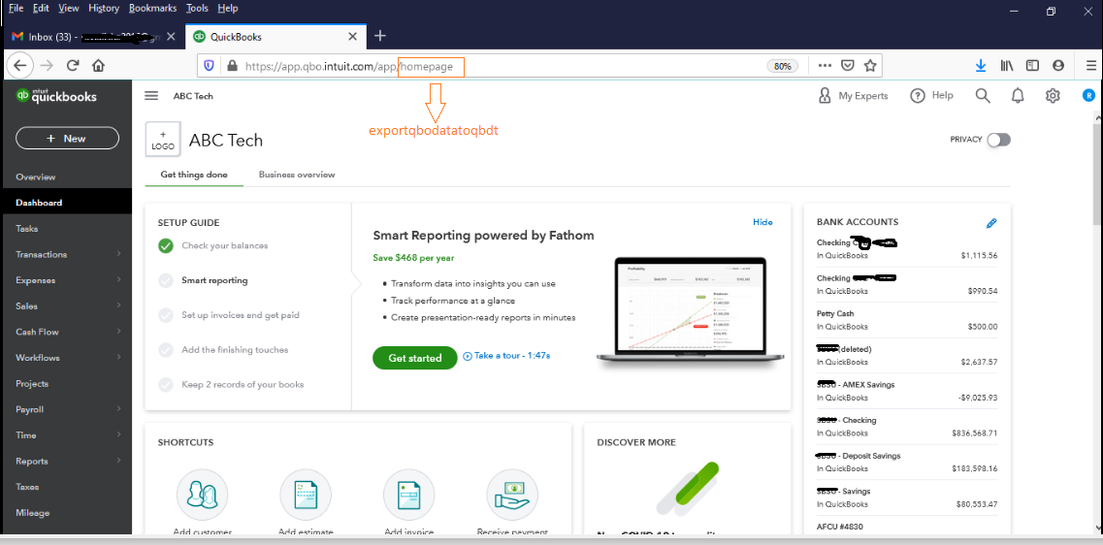
Task: Click the 80% zoom level indicator
Action: point(783,66)
